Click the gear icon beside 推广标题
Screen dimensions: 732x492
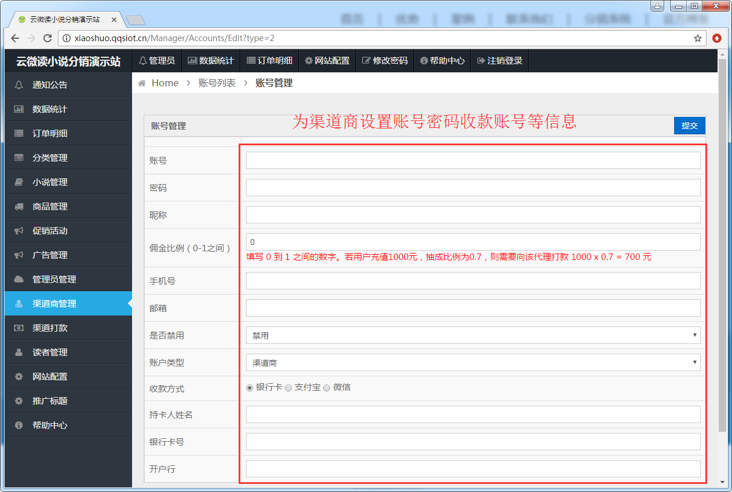tap(19, 401)
